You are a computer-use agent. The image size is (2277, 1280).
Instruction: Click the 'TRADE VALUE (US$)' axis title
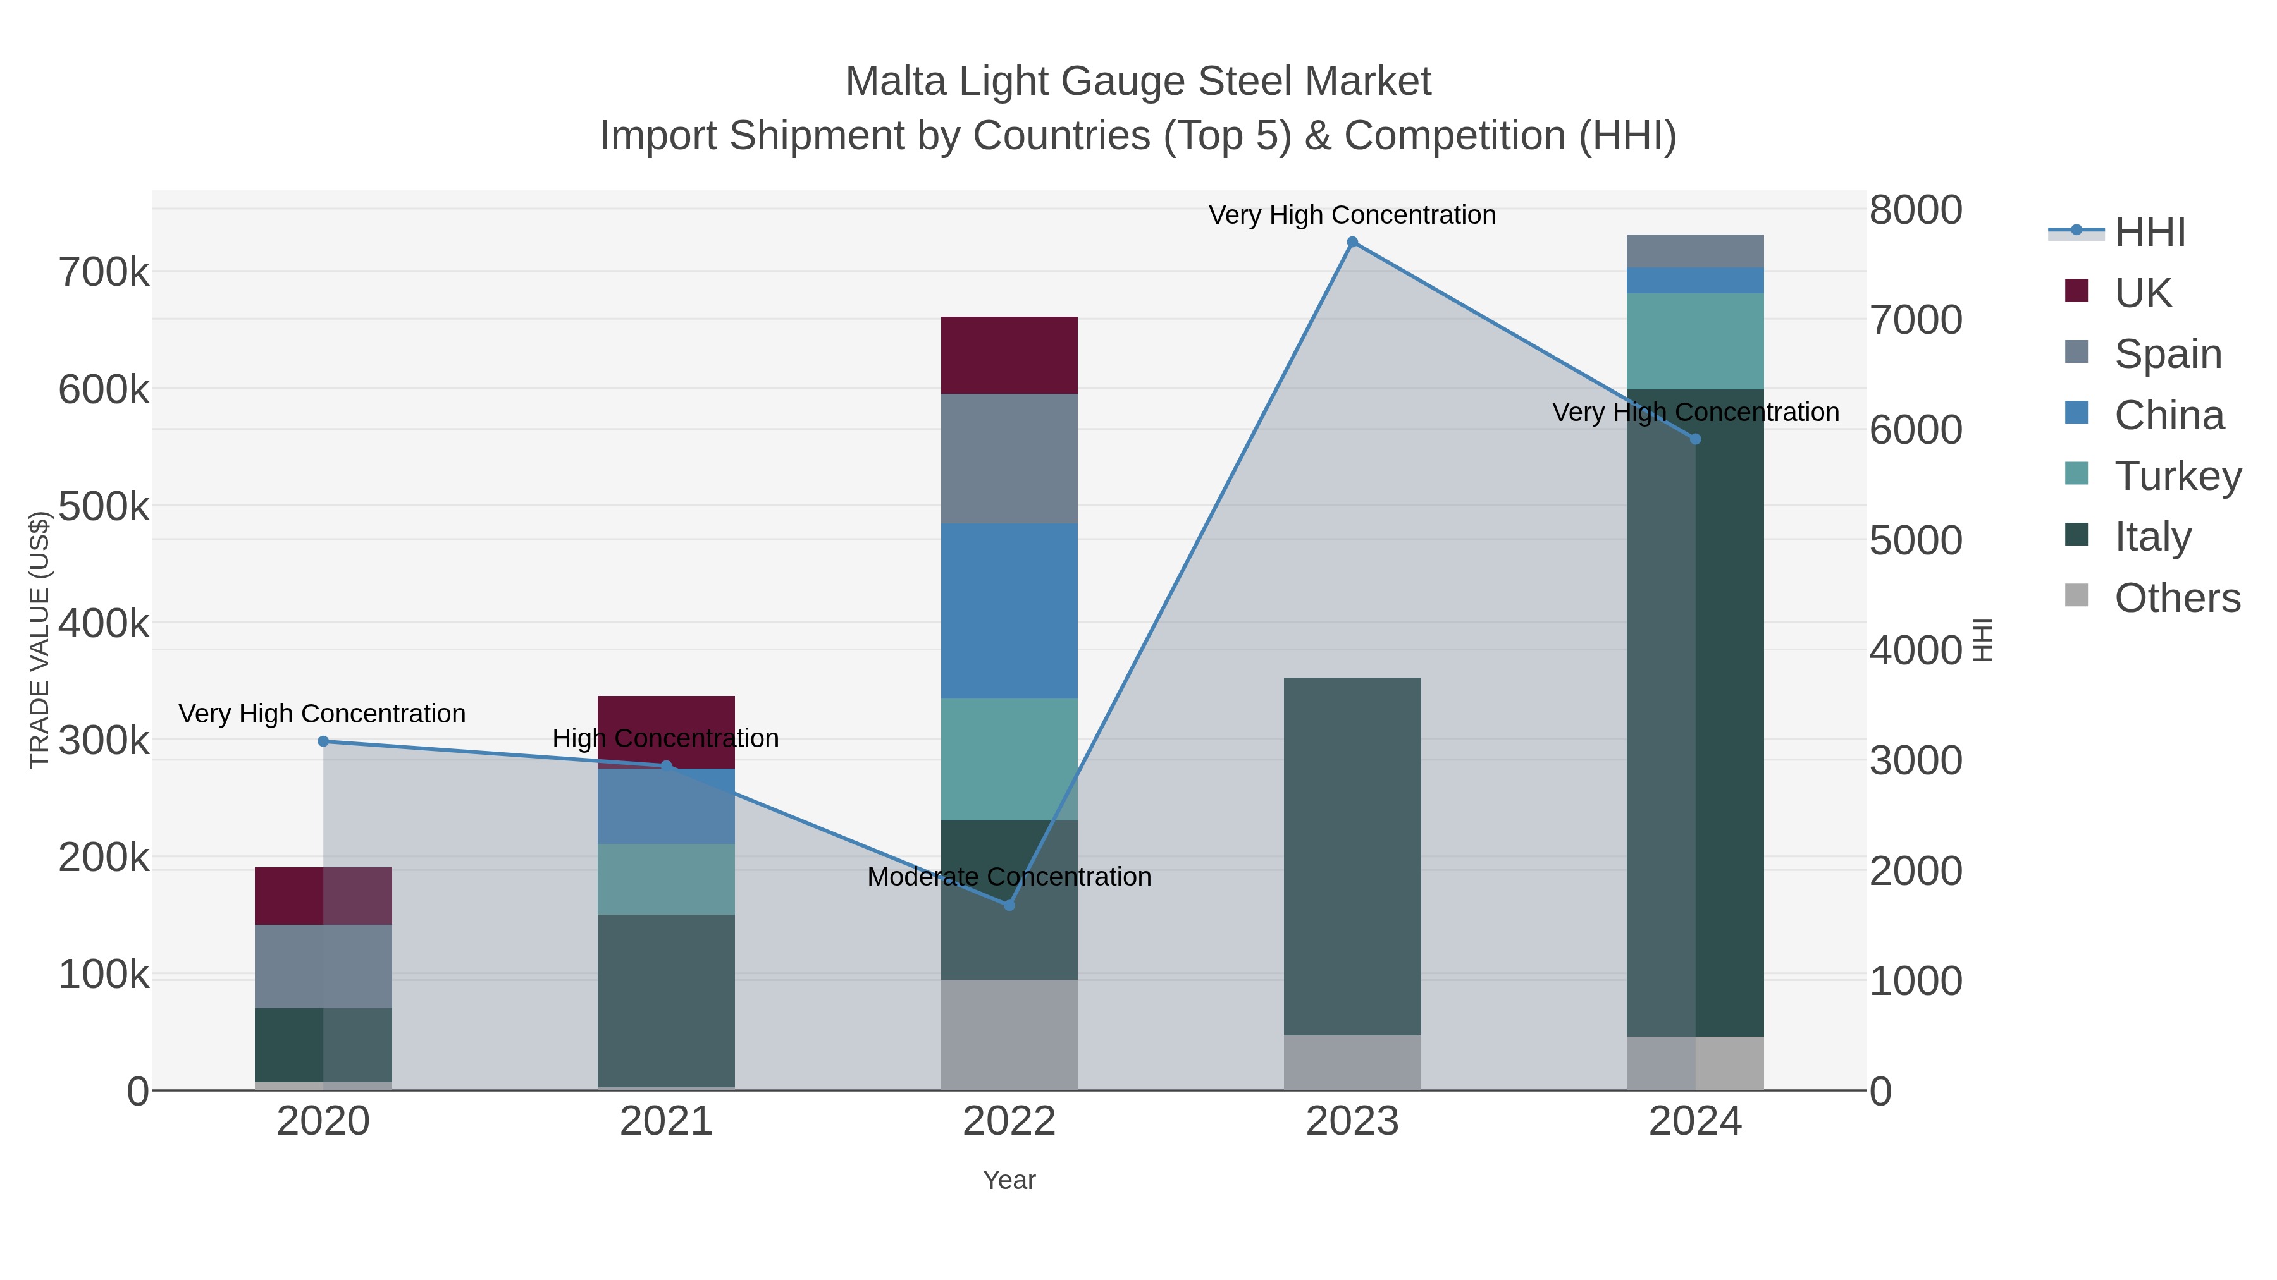40,640
